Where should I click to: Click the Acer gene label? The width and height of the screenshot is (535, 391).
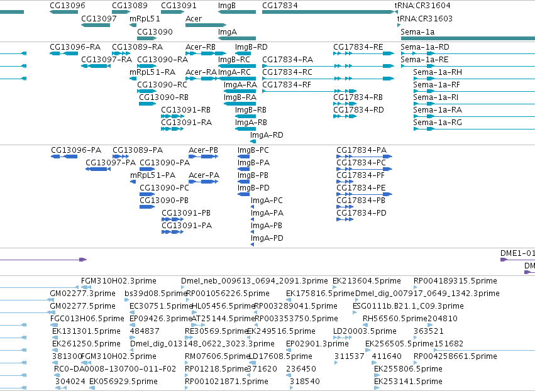tap(194, 18)
